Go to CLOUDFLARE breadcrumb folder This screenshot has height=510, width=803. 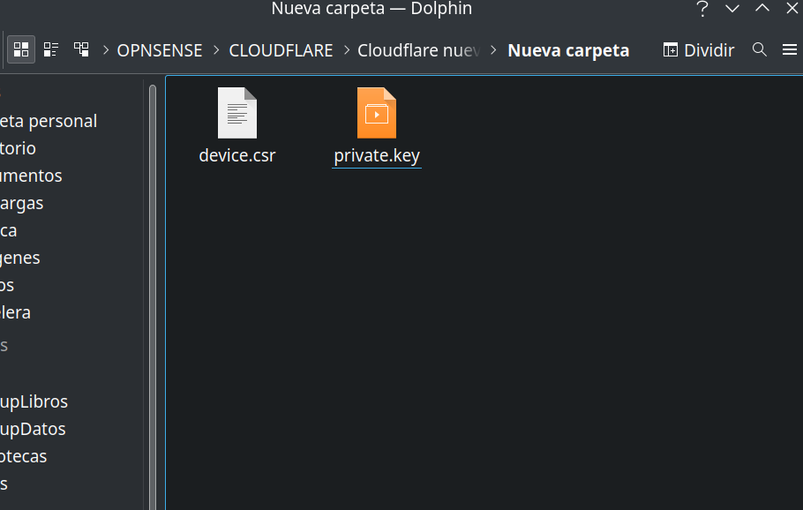click(281, 50)
